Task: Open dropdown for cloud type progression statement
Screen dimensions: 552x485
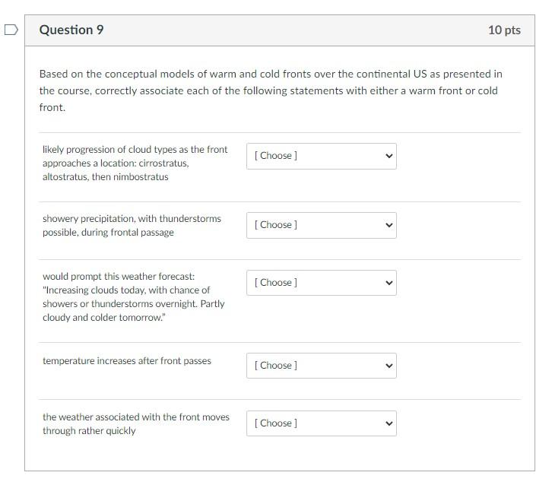Action: coord(320,156)
